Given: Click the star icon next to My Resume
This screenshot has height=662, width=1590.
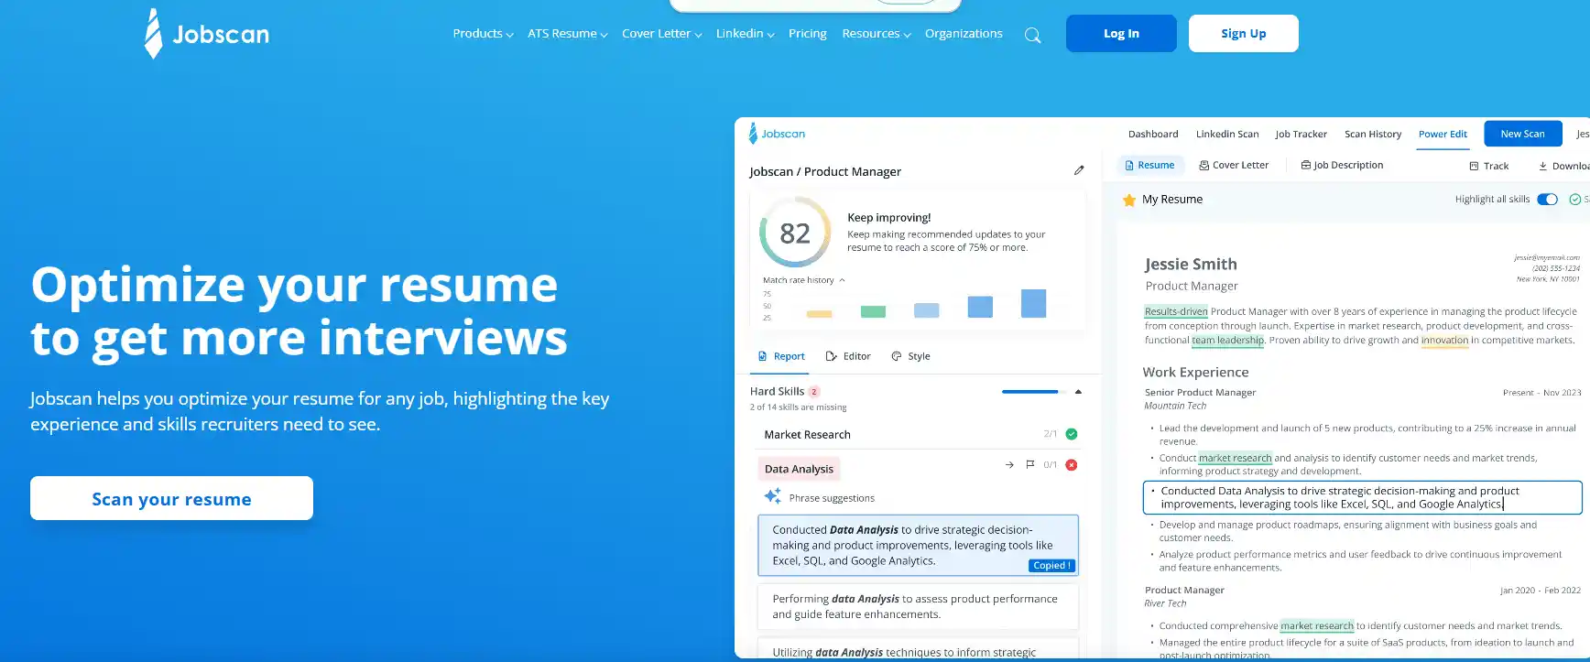Looking at the screenshot, I should [x=1129, y=200].
